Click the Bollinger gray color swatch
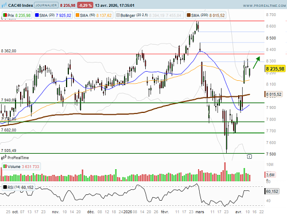287x215 pixels. tap(118, 15)
